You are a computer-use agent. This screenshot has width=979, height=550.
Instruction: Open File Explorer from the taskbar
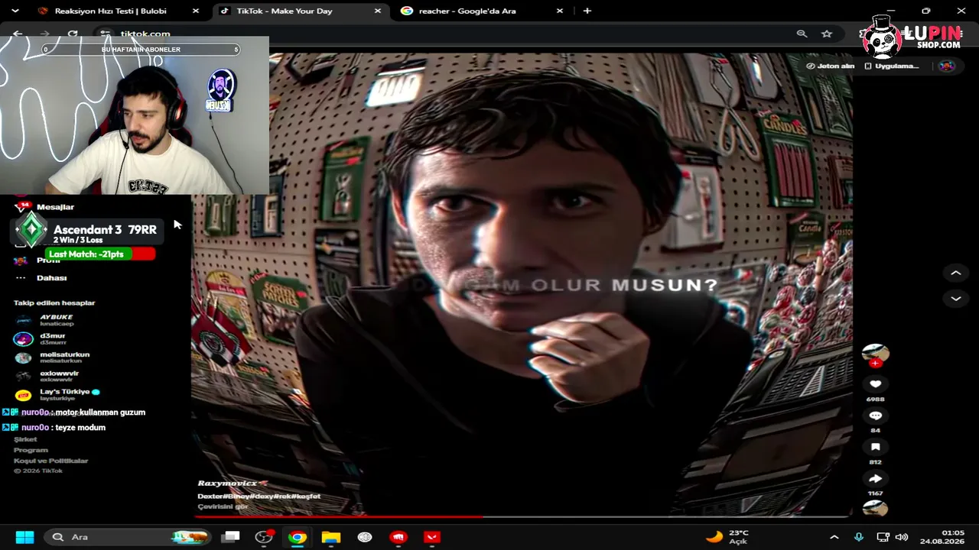pyautogui.click(x=331, y=537)
